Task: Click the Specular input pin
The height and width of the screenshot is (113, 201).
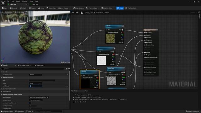Action: click(145, 38)
